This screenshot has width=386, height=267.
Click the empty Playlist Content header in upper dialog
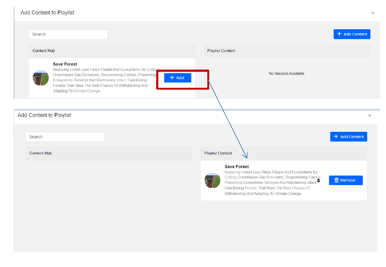tap(221, 51)
